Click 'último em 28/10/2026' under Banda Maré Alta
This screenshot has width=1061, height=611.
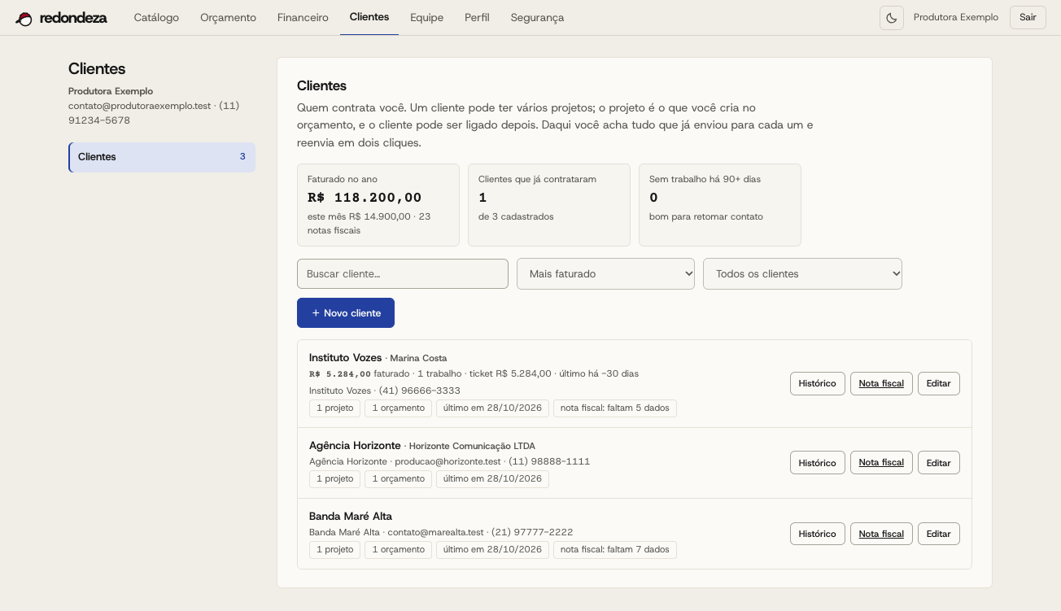coord(493,550)
